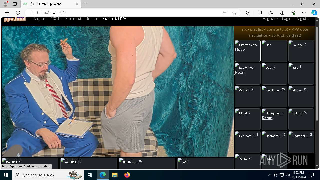Select Fishtank LIVE nav item

pos(114,19)
